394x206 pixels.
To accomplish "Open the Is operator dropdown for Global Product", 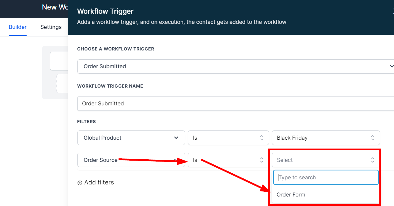I will point(228,138).
